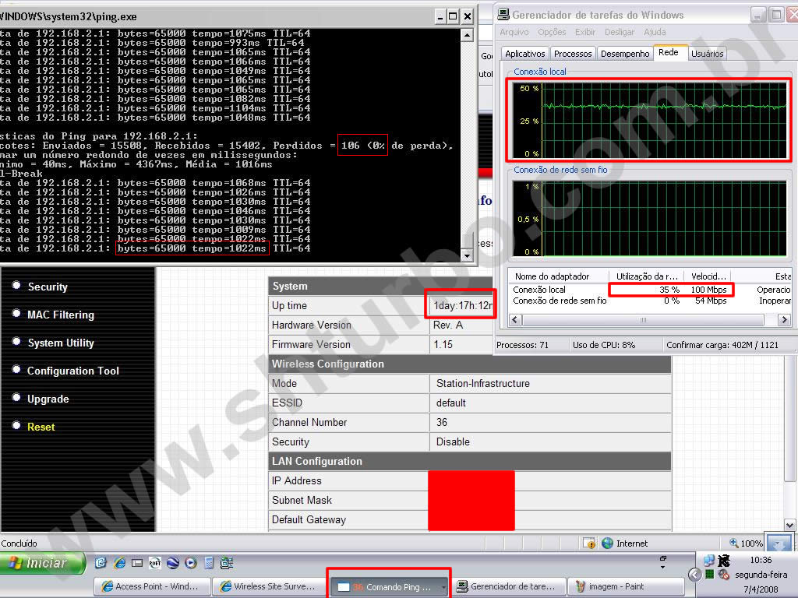This screenshot has height=598, width=798.
Task: Switch to Comando Ping taskbar group
Action: [x=388, y=587]
